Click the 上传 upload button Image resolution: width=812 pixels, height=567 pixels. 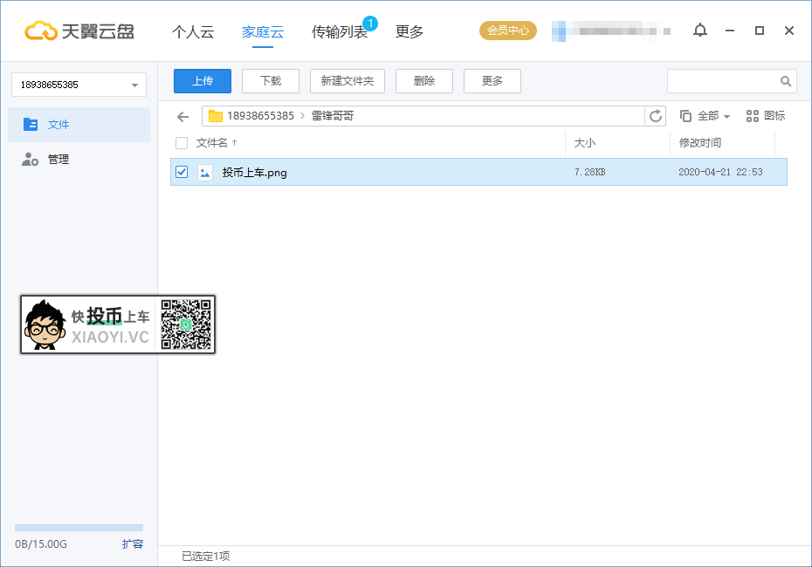click(202, 80)
